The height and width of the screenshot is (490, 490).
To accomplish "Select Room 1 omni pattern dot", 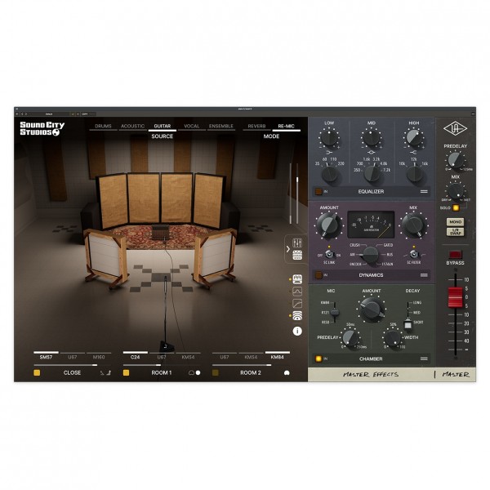I will pyautogui.click(x=198, y=372).
